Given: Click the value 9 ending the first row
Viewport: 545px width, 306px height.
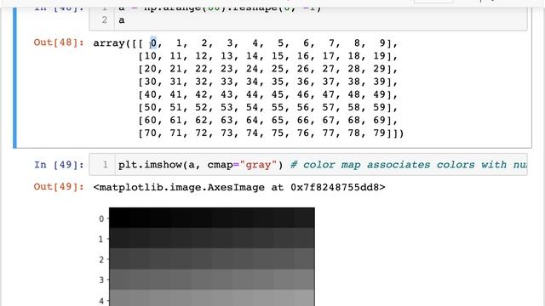Looking at the screenshot, I should point(382,43).
